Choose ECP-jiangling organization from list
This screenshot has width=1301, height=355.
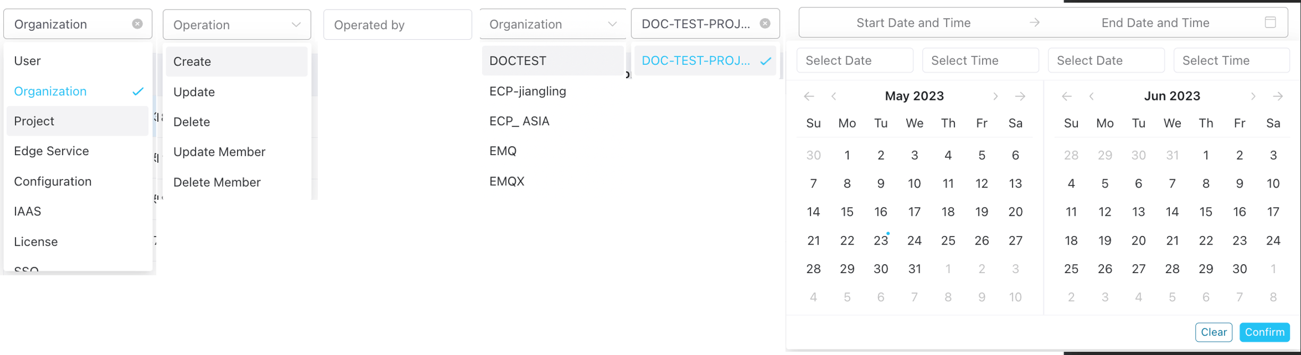point(527,91)
